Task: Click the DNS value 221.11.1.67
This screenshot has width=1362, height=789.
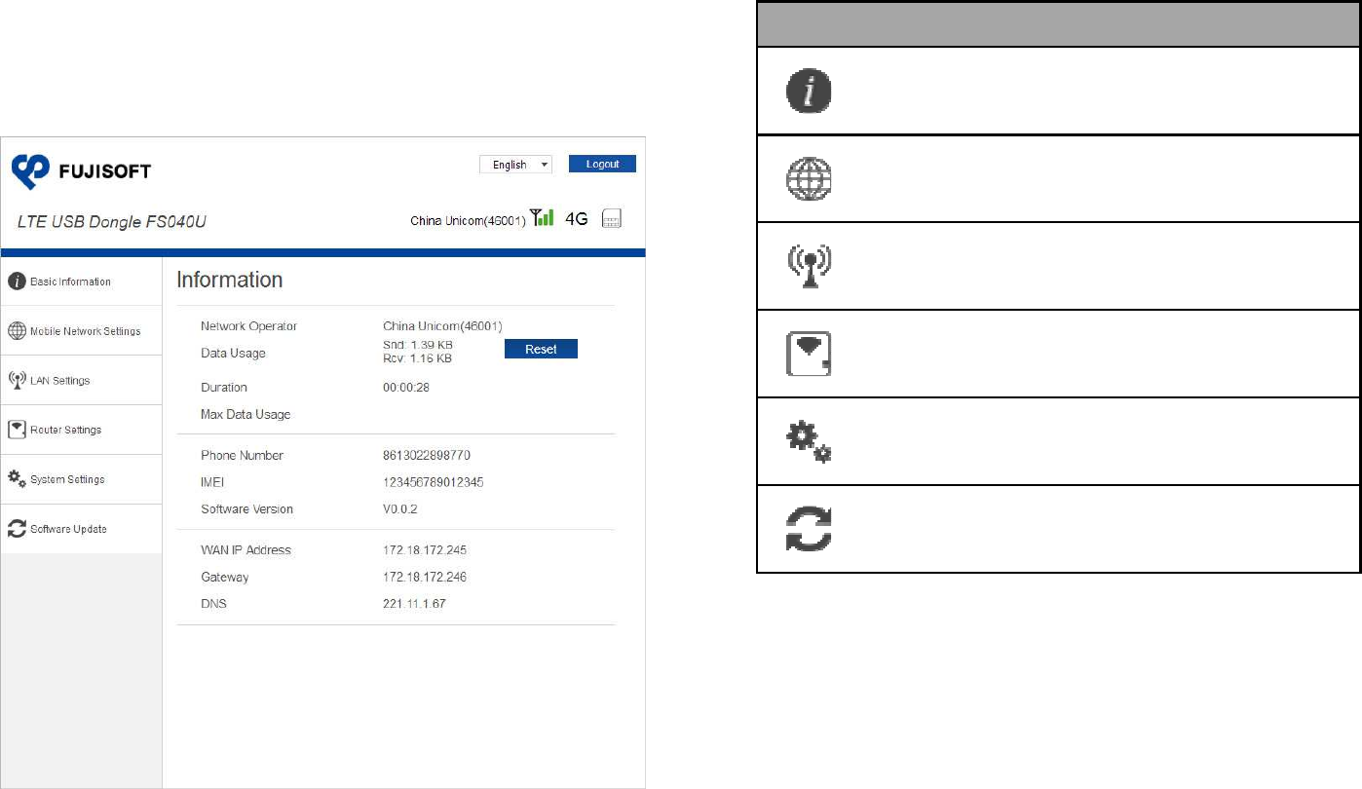Action: pyautogui.click(x=415, y=605)
